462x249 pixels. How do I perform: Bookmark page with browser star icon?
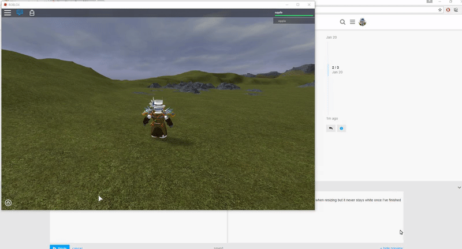pyautogui.click(x=440, y=10)
